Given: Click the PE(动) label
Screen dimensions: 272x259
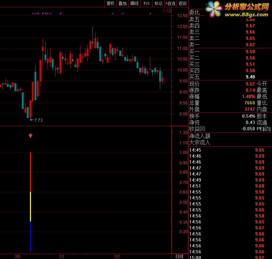Looking at the screenshot, I should pos(263,129).
